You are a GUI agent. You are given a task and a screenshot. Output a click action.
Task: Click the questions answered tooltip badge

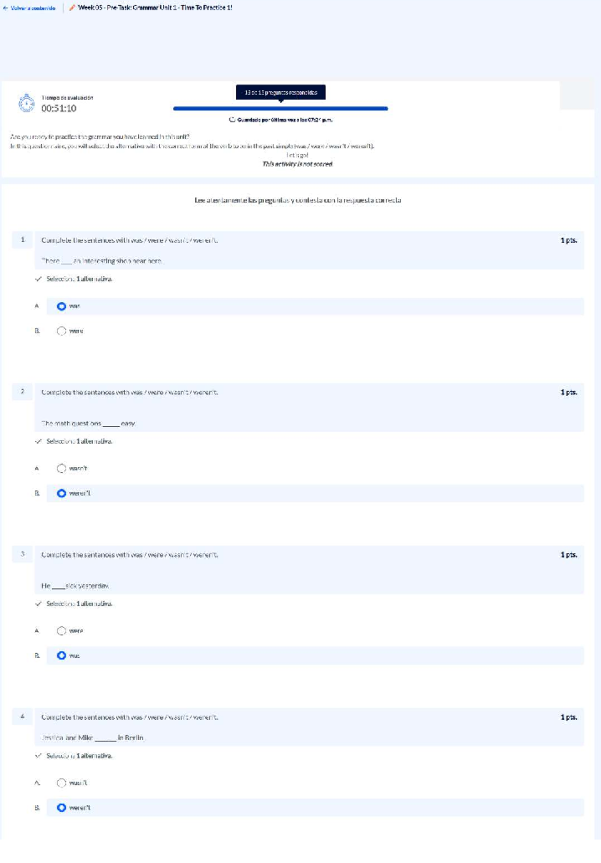click(280, 92)
